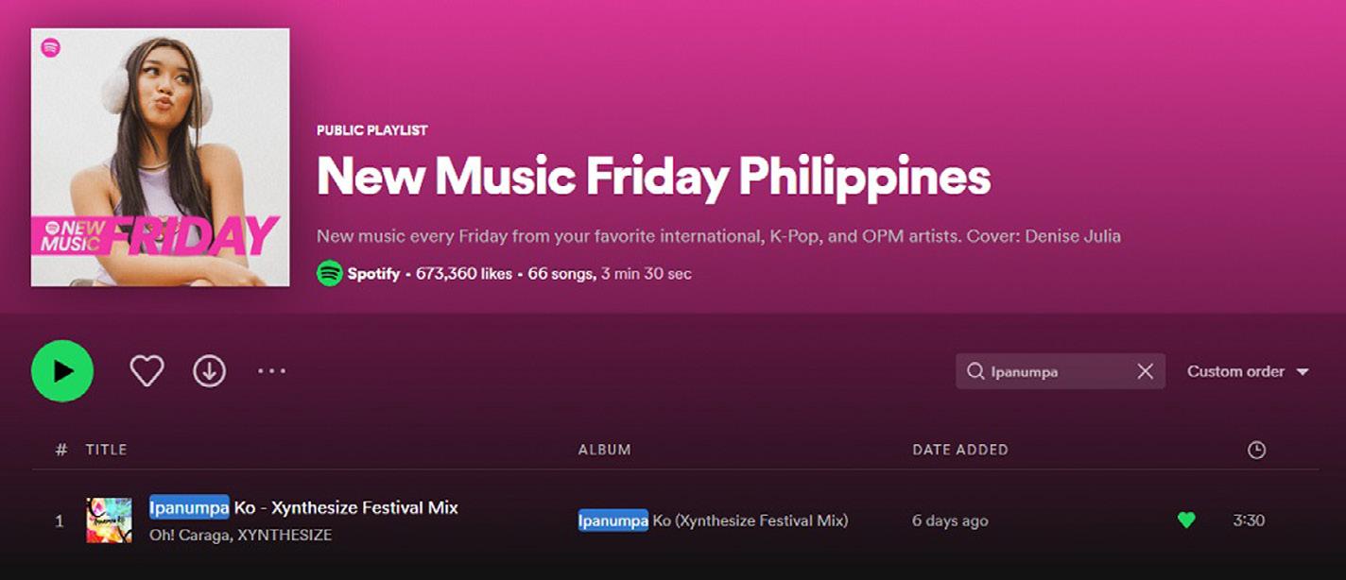Like the playlist with the heart outline icon

click(x=147, y=371)
